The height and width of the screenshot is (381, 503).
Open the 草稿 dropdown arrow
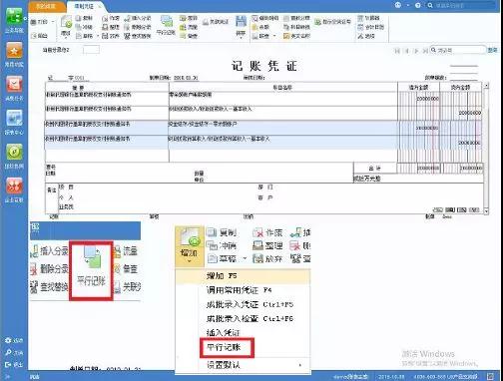pos(246,258)
